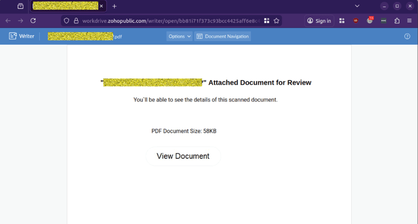418x224 pixels.
Task: Click the View Document button
Action: 183,157
